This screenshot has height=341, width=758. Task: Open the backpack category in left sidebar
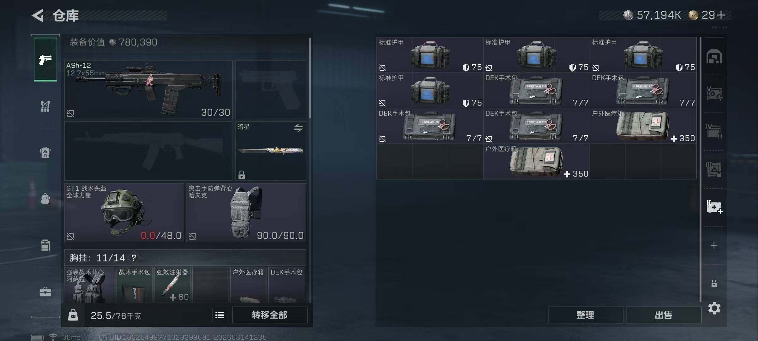[45, 199]
